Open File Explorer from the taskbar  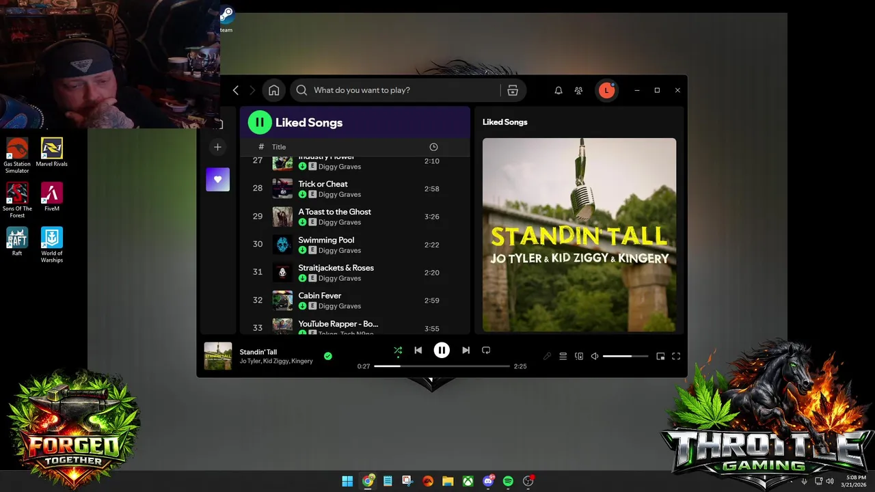tap(448, 481)
